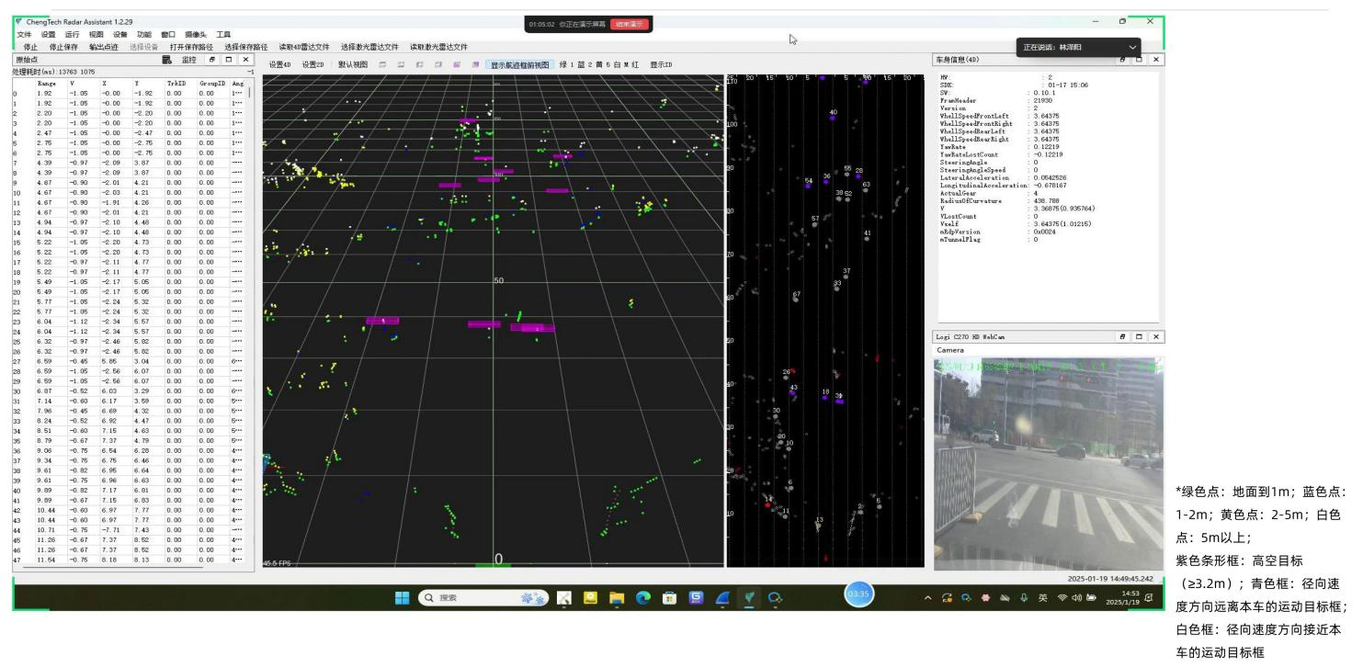
Task: Expand hidden system tray icons chevron
Action: 929,598
